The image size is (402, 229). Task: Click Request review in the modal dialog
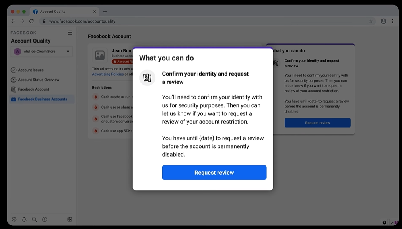[214, 172]
